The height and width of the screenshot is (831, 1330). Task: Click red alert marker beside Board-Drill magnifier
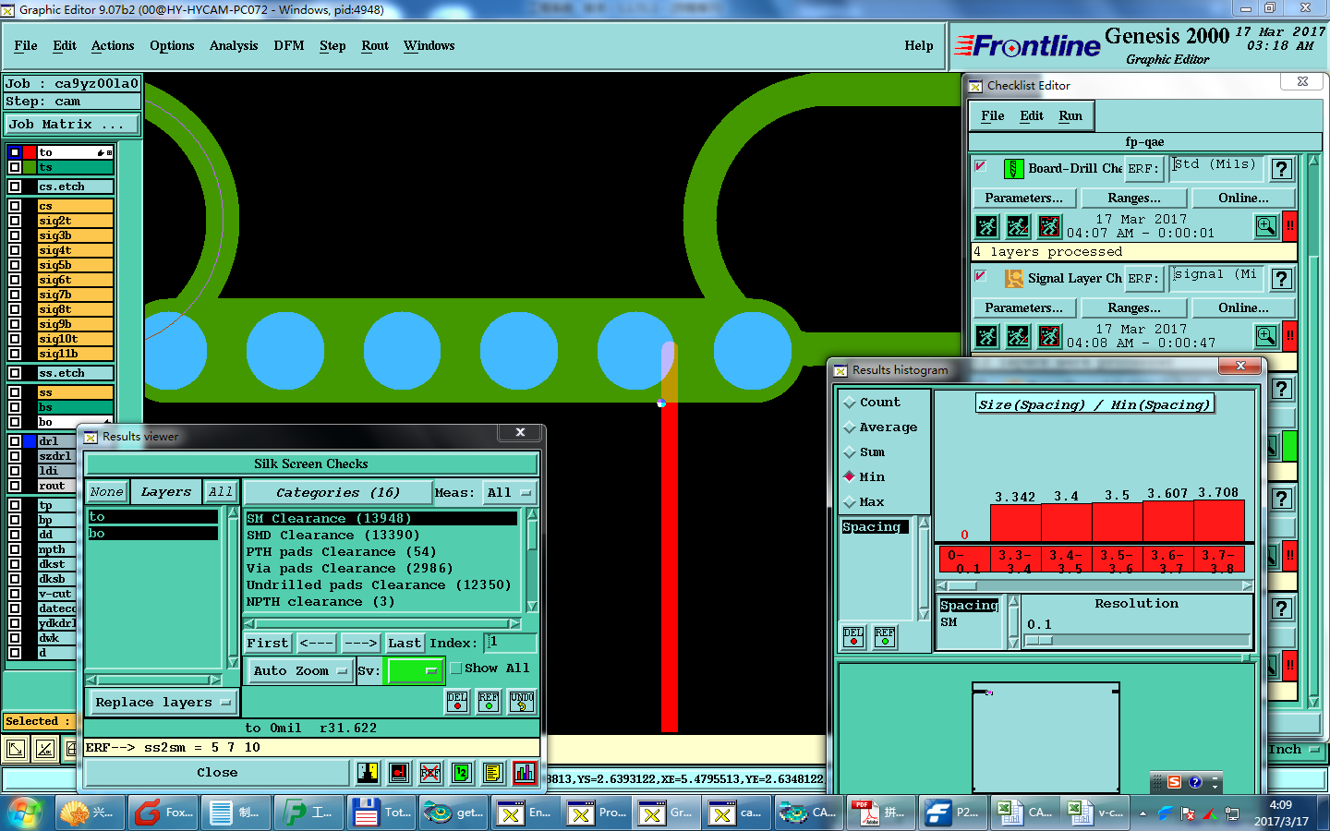(1289, 226)
